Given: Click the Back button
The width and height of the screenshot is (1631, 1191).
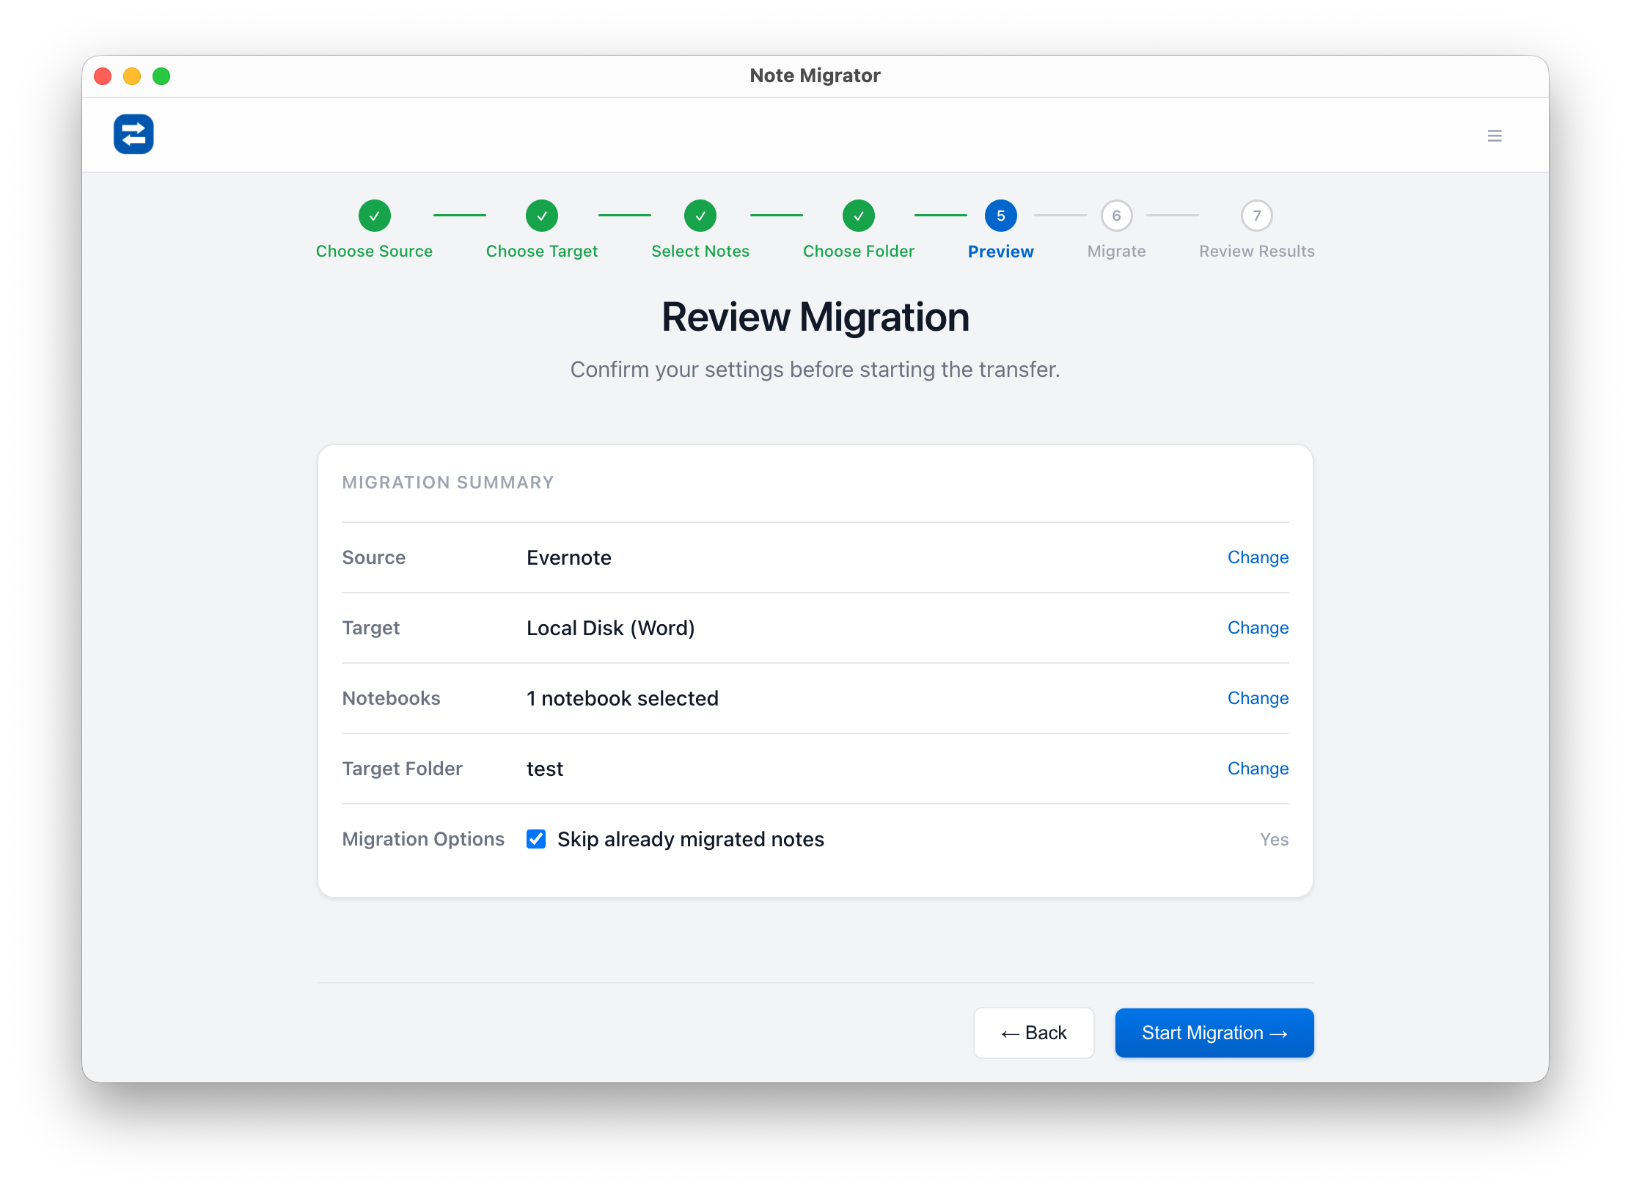Looking at the screenshot, I should (x=1033, y=1033).
